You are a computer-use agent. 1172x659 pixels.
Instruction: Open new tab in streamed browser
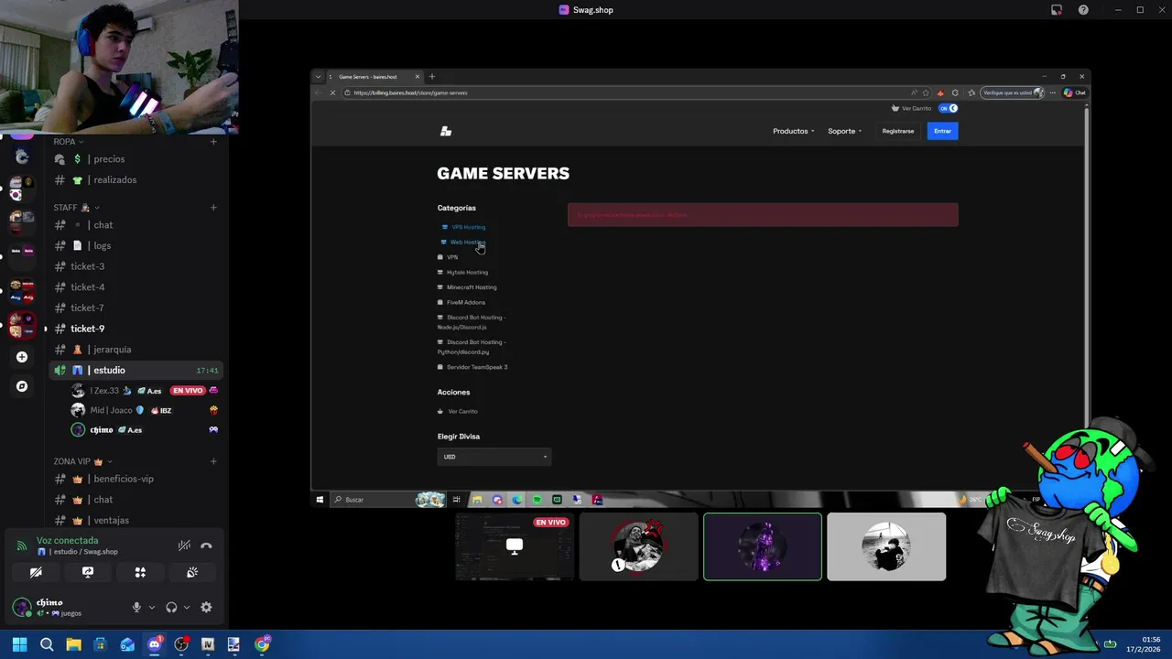pyautogui.click(x=432, y=77)
